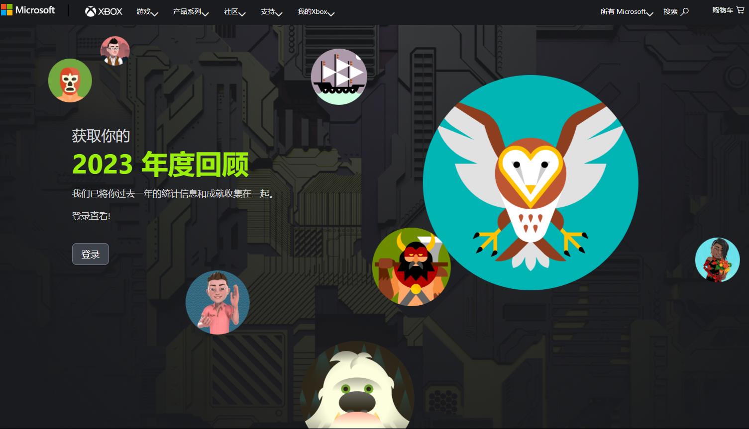Click the 搜索 magnifier icon

point(685,11)
